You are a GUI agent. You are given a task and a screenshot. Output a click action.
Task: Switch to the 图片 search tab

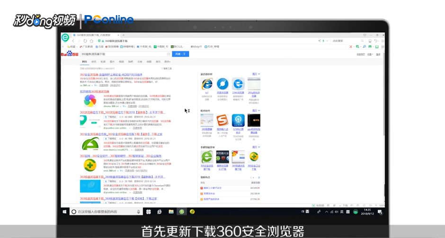pos(112,62)
